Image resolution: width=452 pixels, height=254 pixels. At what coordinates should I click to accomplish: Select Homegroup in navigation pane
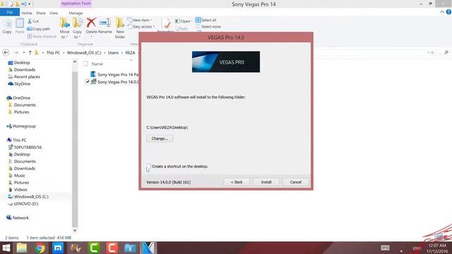pyautogui.click(x=21, y=126)
